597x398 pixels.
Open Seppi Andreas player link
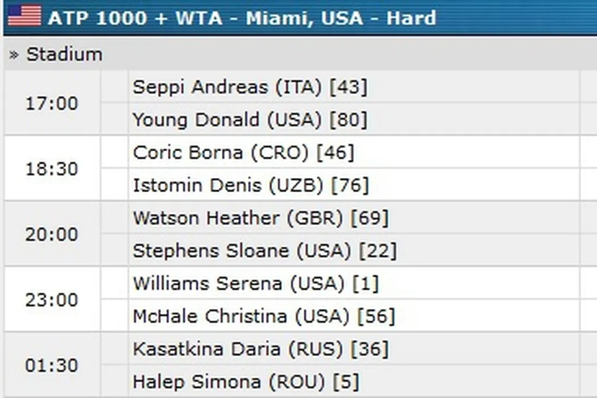pos(200,87)
